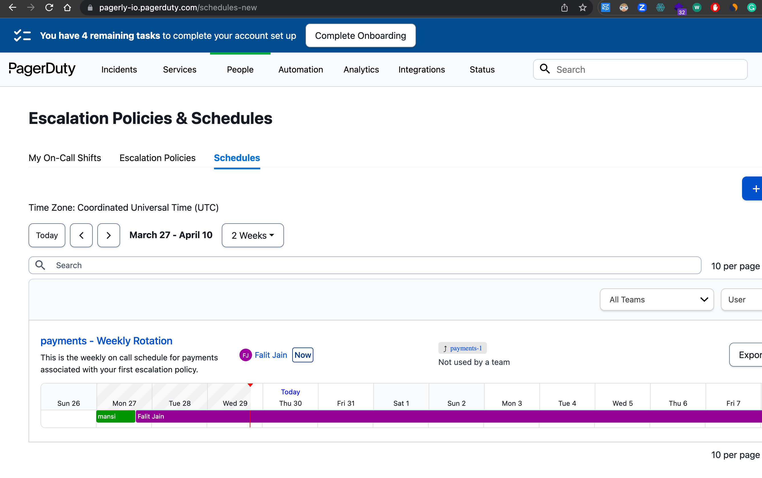Switch to Escalation Policies tab
The height and width of the screenshot is (478, 762).
pos(157,158)
